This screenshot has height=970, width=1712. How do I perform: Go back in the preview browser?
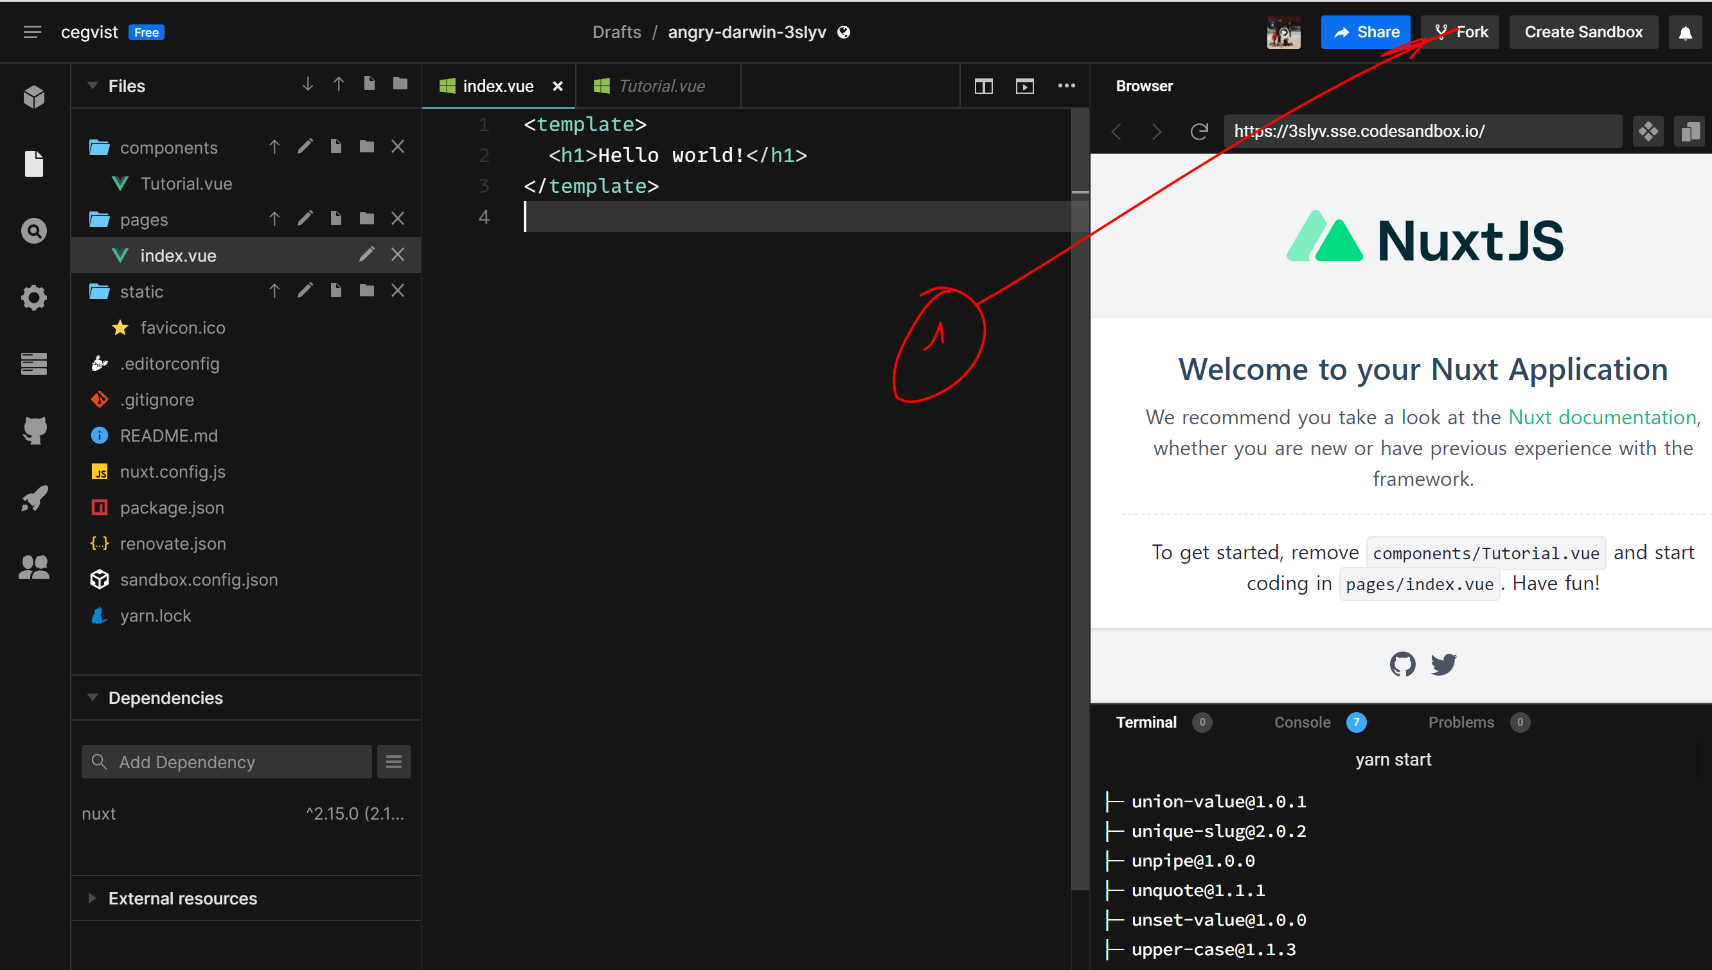[x=1117, y=131]
